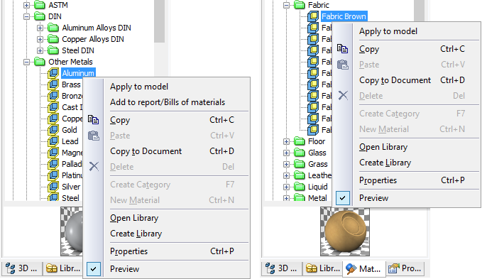
Task: Click the Delete X icon in right menu
Action: tap(343, 96)
